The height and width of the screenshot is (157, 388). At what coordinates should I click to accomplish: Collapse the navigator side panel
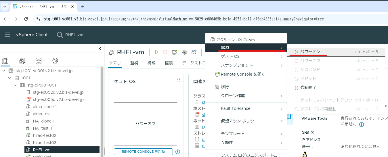tap(100, 49)
